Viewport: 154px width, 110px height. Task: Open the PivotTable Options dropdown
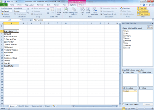point(6,14)
